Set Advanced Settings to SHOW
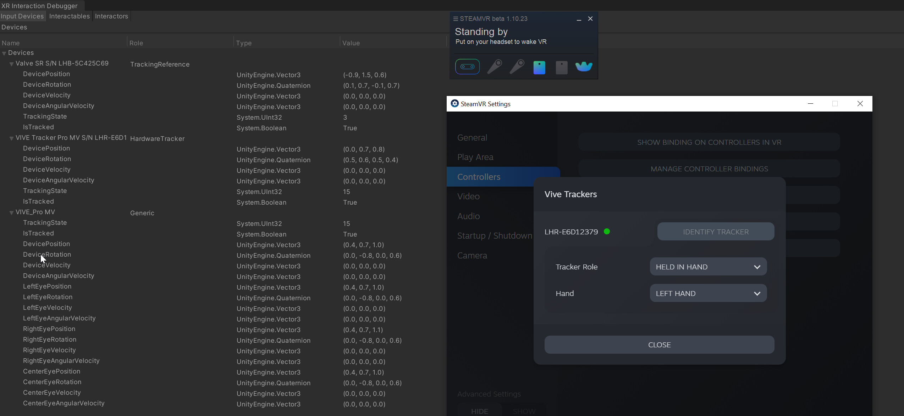This screenshot has width=904, height=416. [x=524, y=411]
